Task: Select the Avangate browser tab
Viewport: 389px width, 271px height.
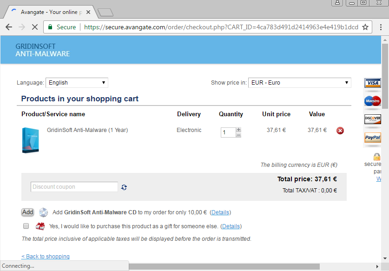Action: point(51,12)
